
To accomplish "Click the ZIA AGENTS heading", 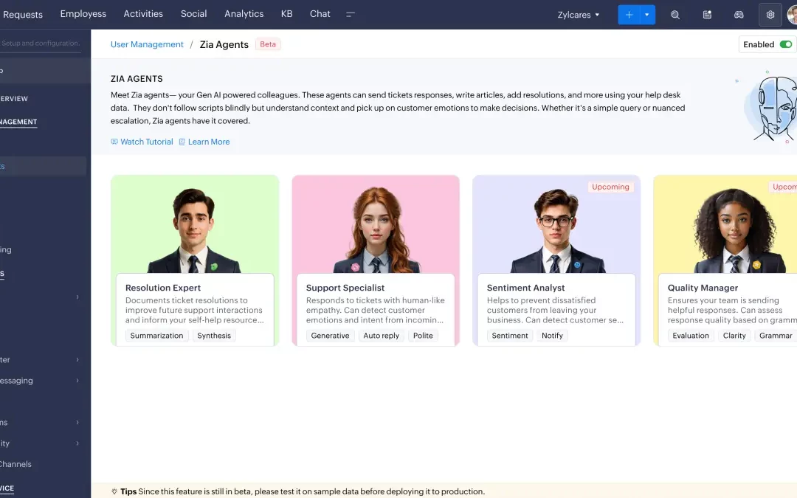I will pos(137,79).
